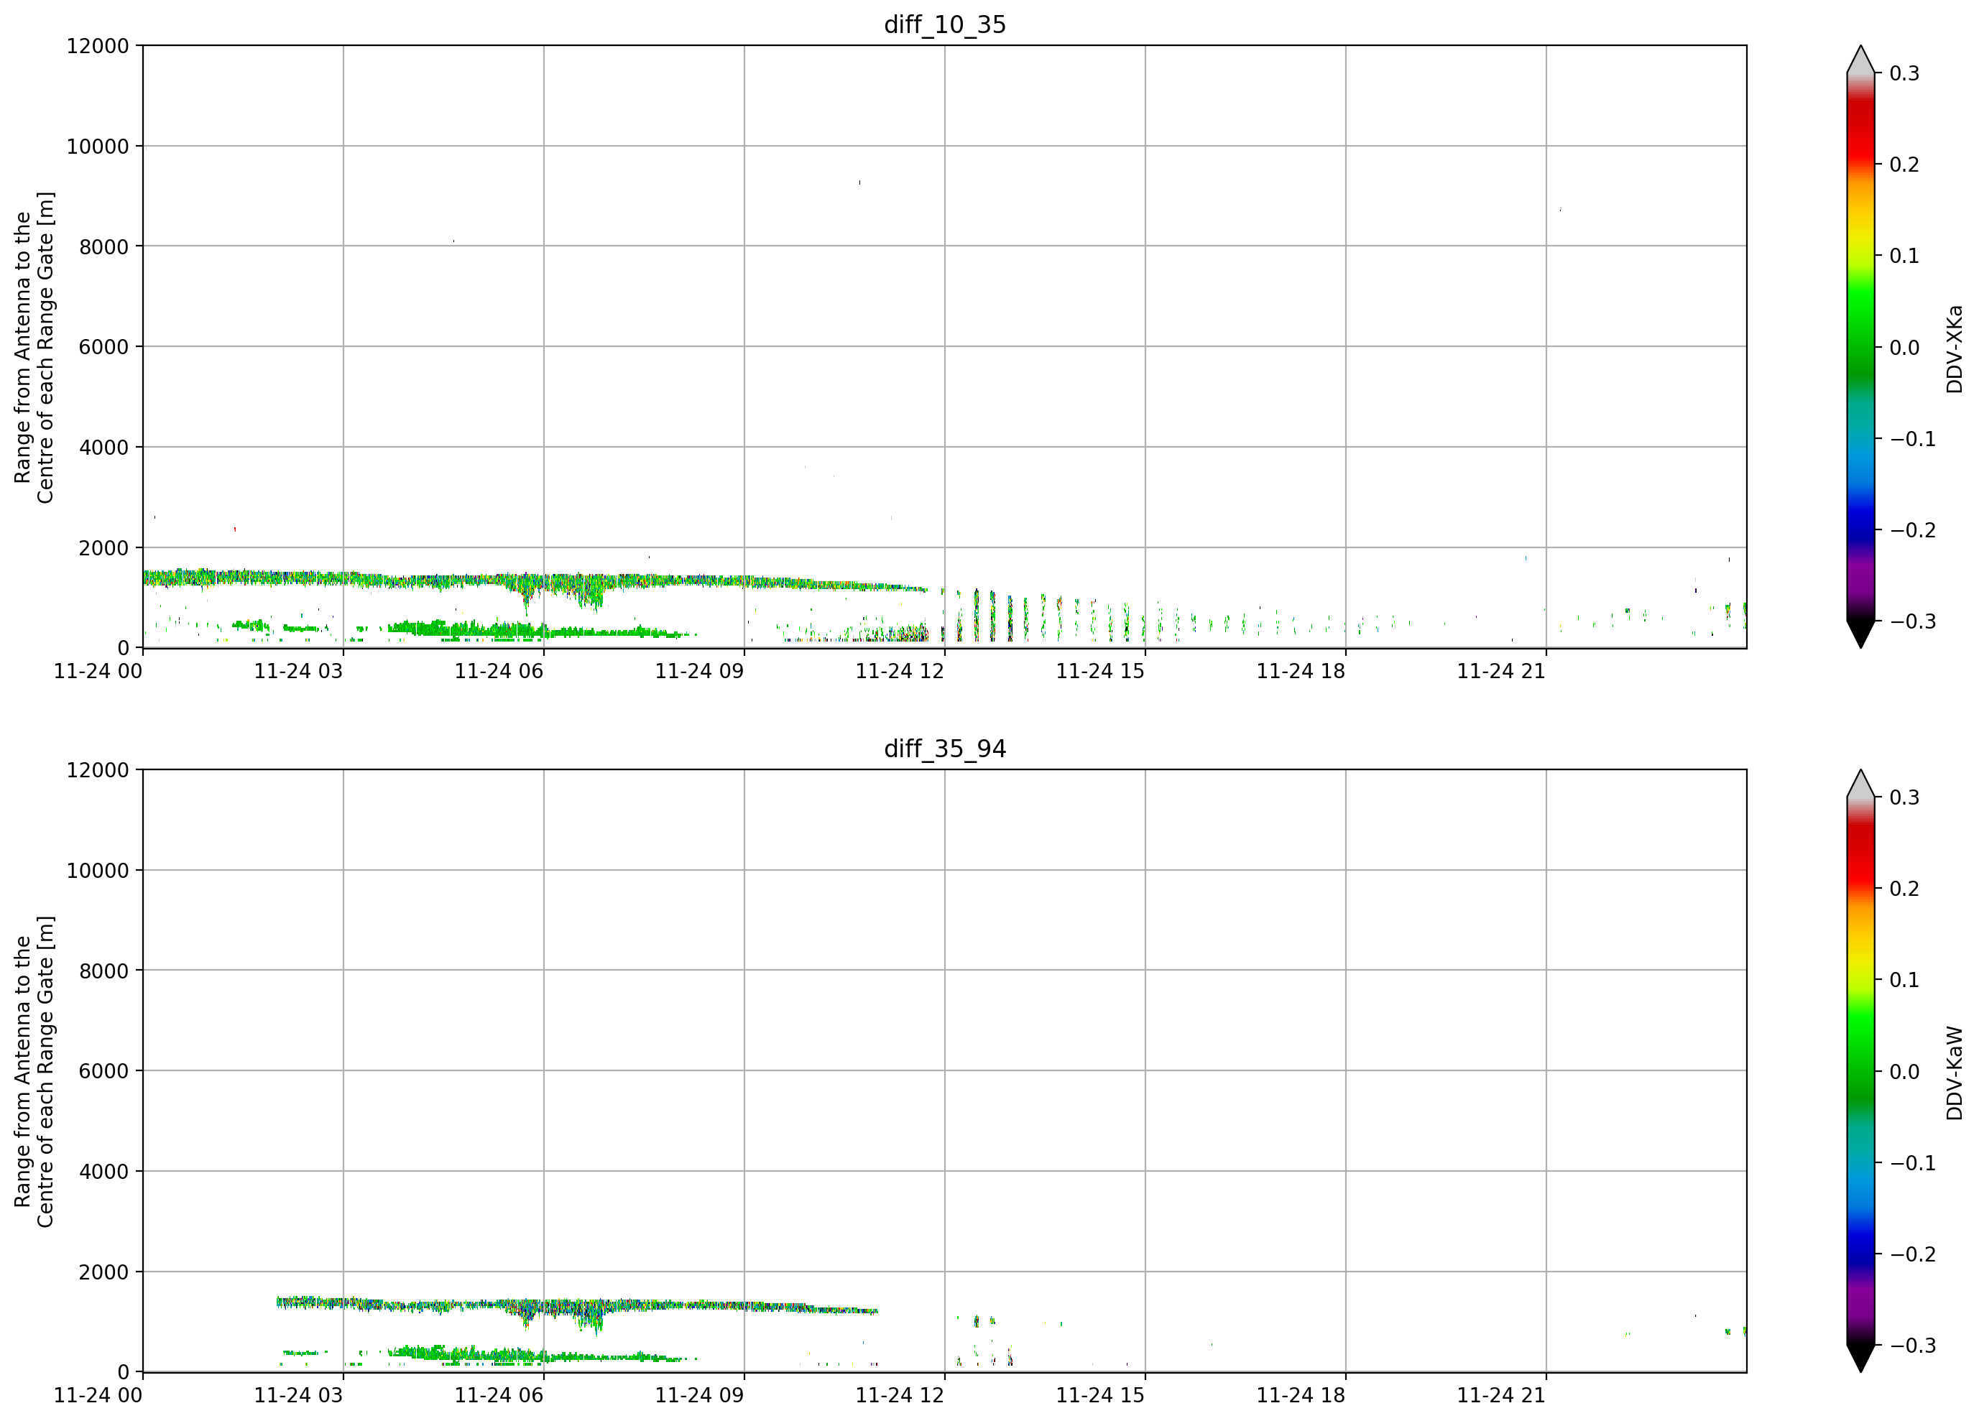Screen dimensions: 1979x1421
Task: Select the y-axis label of the diff_35_94 plot
Action: (x=34, y=1071)
